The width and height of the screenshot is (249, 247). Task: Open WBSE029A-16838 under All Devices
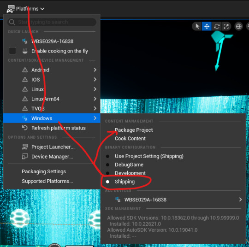click(173, 200)
